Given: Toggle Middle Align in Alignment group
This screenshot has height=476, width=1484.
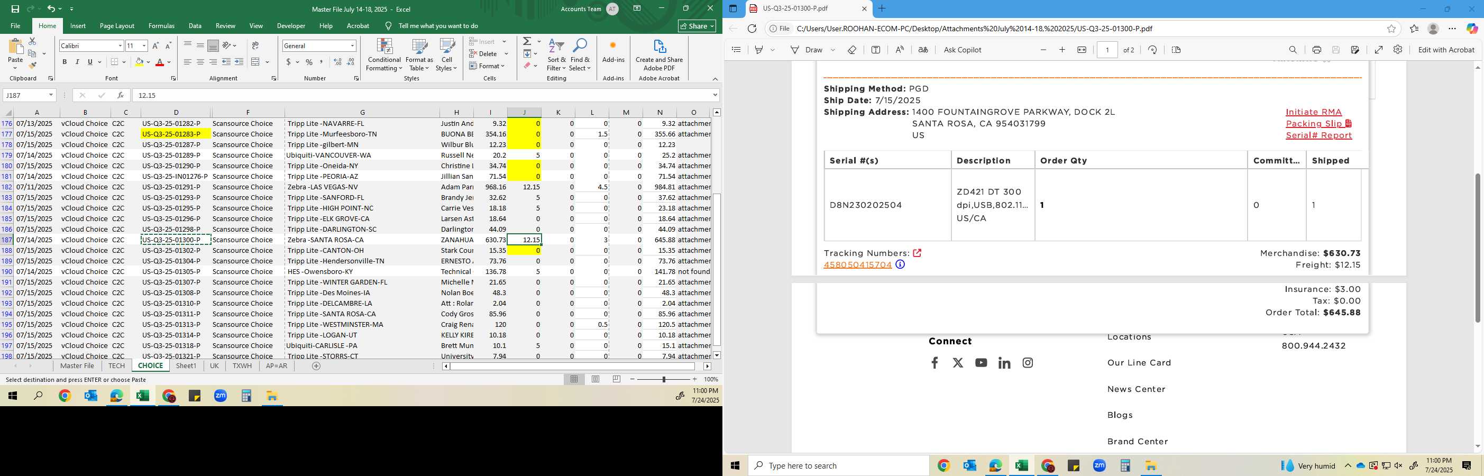Looking at the screenshot, I should coord(200,45).
